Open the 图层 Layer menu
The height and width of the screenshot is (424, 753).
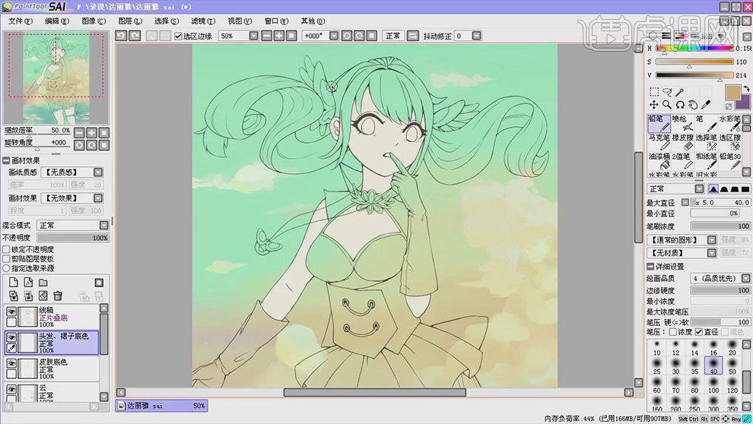click(x=129, y=21)
